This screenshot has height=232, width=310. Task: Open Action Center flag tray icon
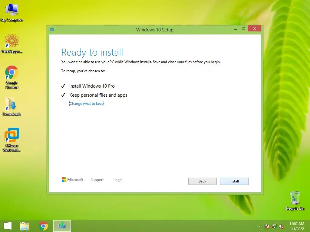pos(267,226)
